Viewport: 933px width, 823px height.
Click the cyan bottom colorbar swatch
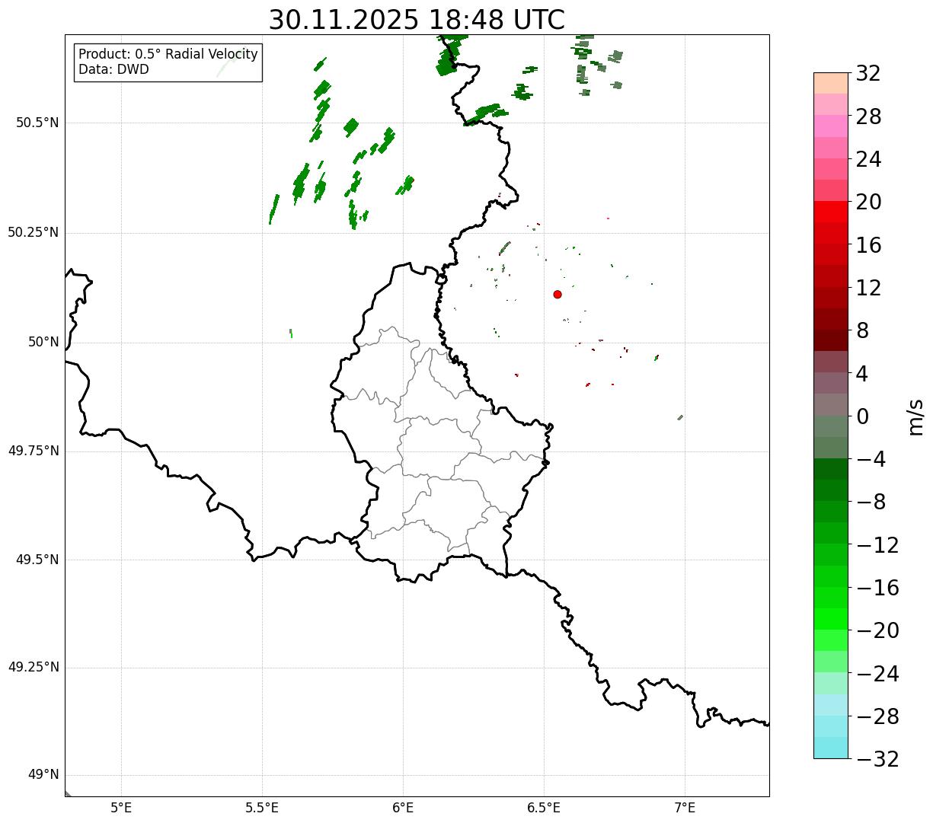coord(831,748)
